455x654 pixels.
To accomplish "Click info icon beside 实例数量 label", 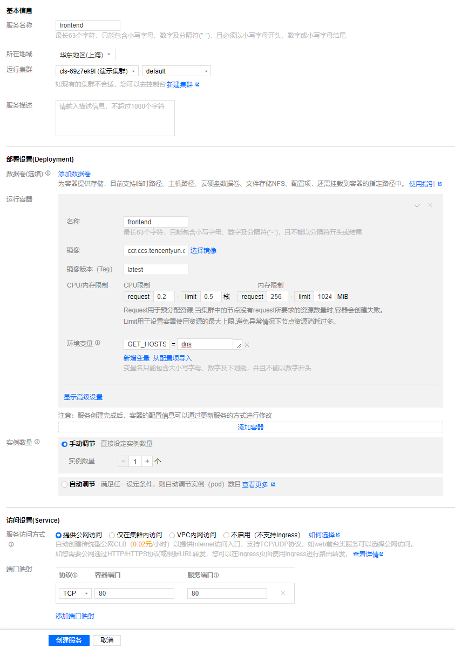I will pos(37,442).
